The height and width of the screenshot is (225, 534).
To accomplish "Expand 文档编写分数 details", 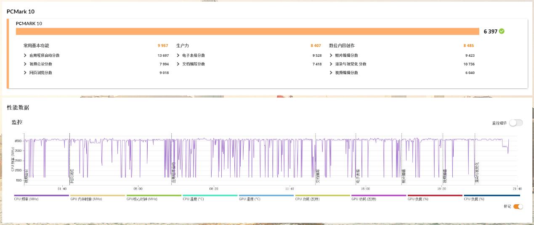I will 178,64.
